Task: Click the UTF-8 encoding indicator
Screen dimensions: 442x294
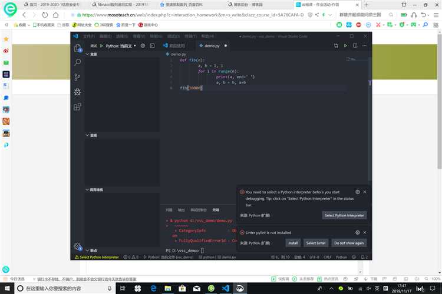Action: pyautogui.click(x=314, y=257)
